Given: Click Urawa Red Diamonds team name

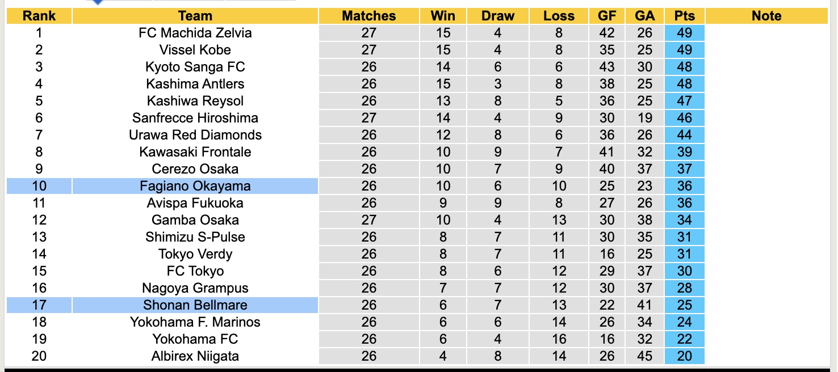Looking at the screenshot, I should [195, 135].
